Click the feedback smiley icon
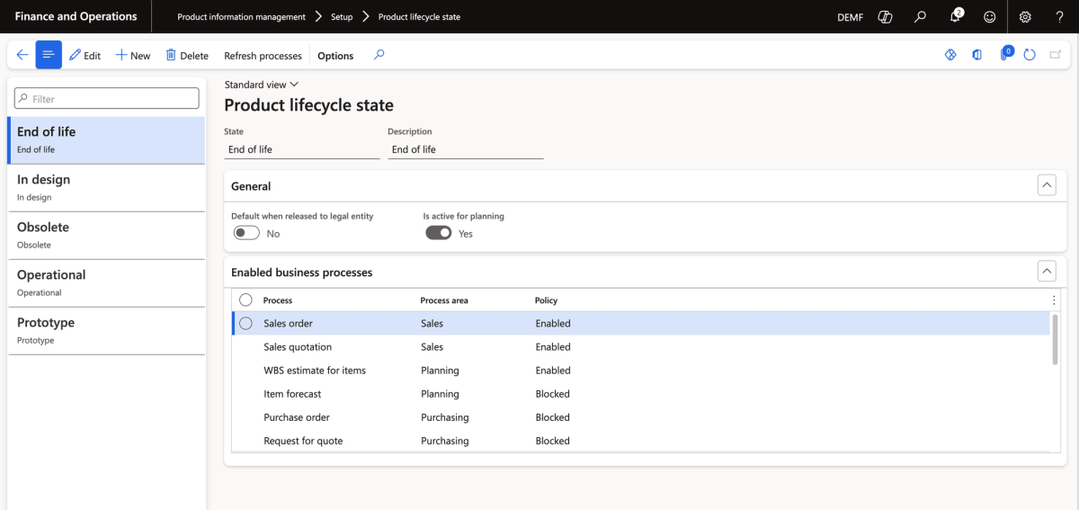Viewport: 1079px width, 510px height. click(x=990, y=16)
